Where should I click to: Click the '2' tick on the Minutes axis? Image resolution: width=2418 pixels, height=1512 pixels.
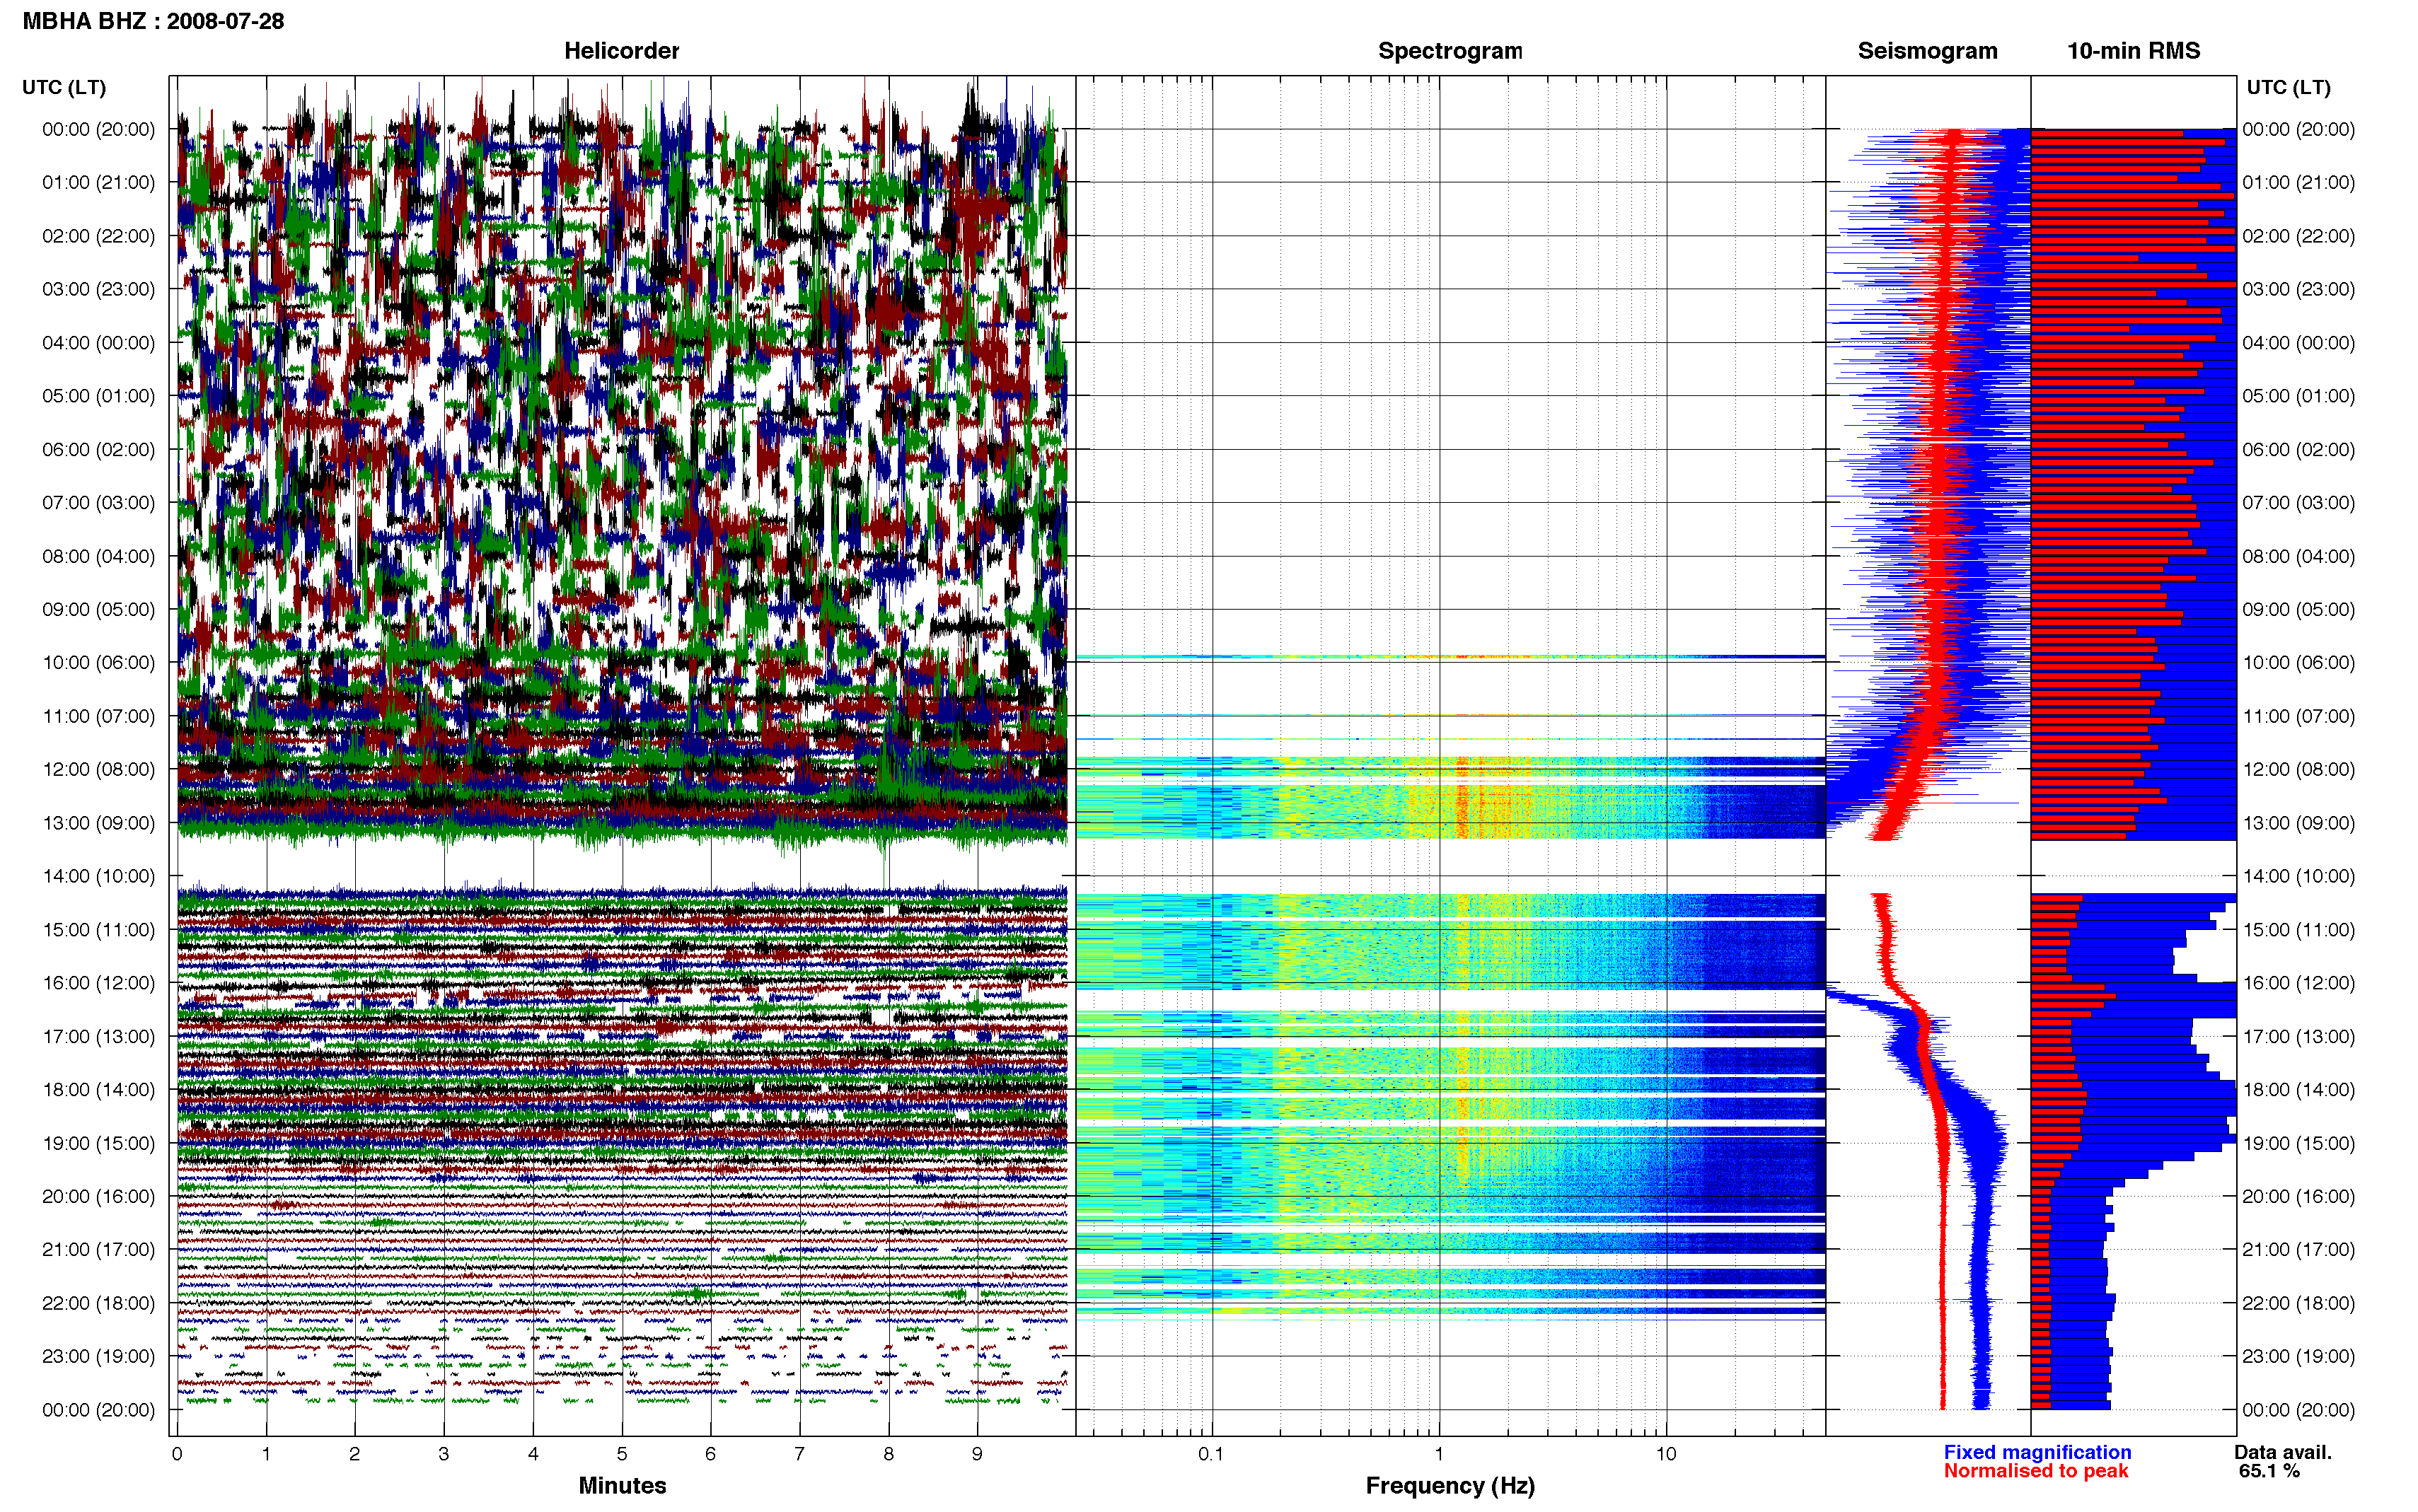coord(355,1454)
